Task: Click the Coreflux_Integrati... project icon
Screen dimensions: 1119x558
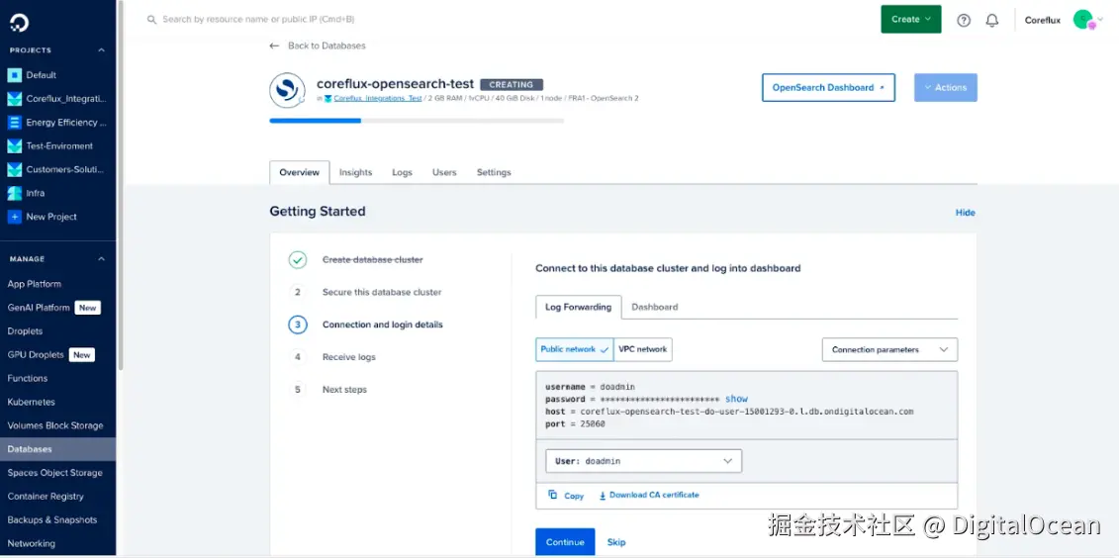Action: click(x=14, y=99)
